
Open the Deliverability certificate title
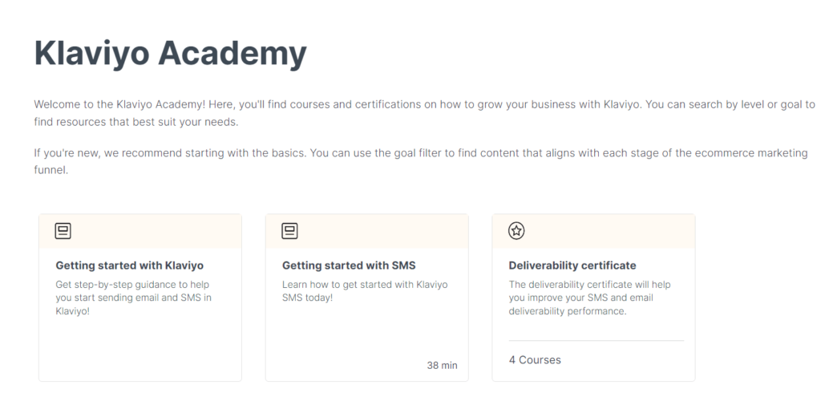point(572,265)
